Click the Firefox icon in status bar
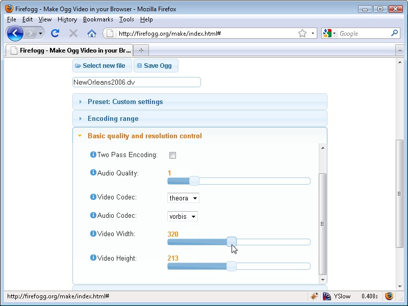 coord(389,296)
